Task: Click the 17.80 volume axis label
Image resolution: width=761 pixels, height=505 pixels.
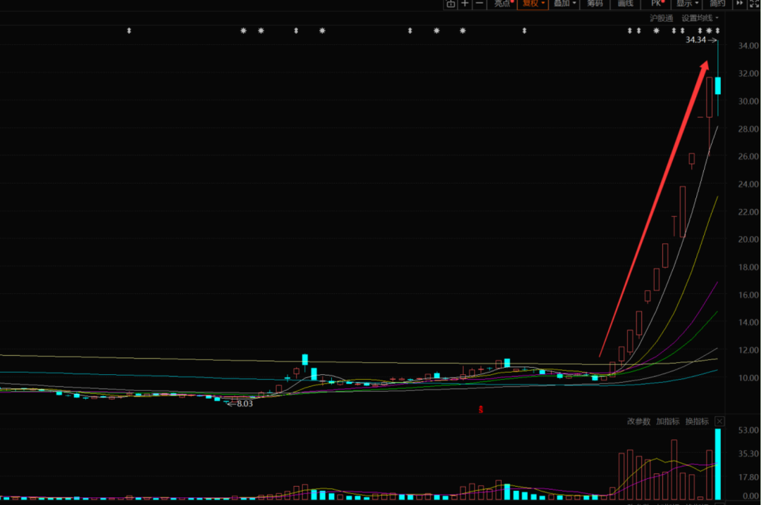Action: (x=748, y=478)
